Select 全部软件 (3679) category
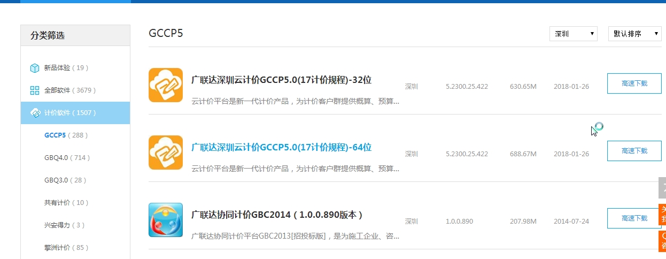Screen dimensions: 666x259 tap(69, 90)
